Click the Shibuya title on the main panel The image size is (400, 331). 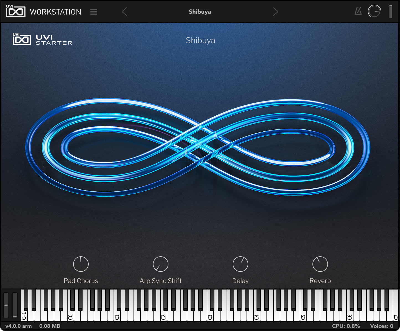(x=200, y=40)
